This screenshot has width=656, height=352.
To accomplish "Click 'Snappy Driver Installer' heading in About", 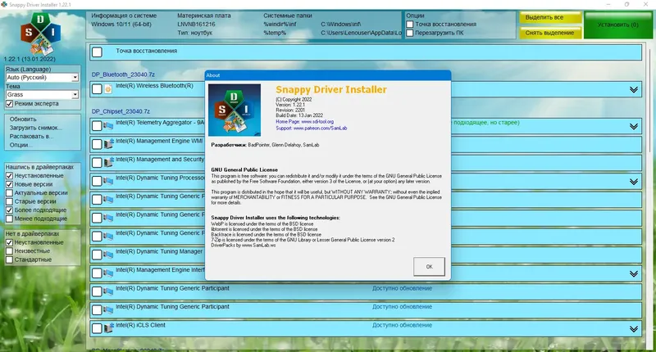I will click(331, 89).
